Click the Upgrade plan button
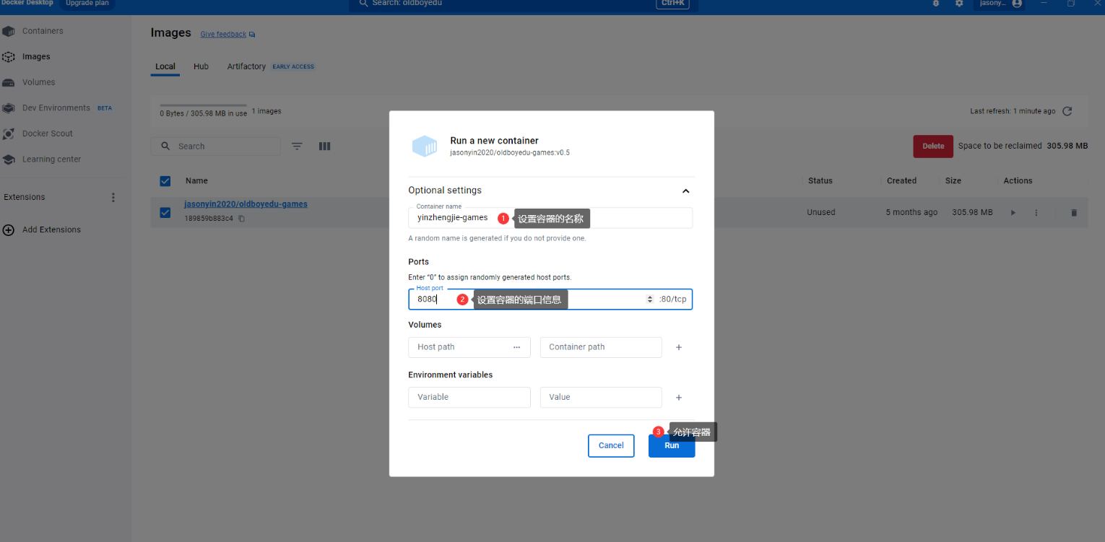Viewport: 1105px width, 542px height. click(x=87, y=4)
